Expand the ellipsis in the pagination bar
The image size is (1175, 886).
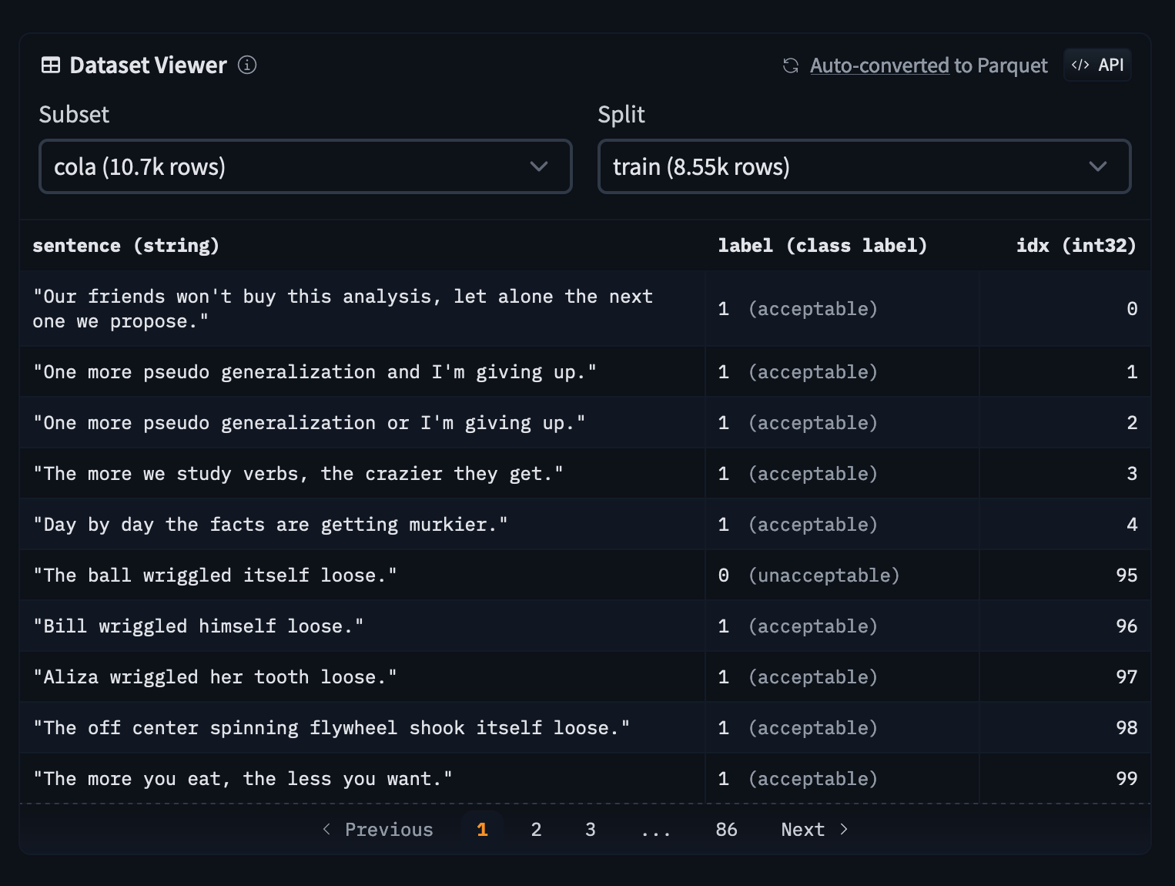656,829
